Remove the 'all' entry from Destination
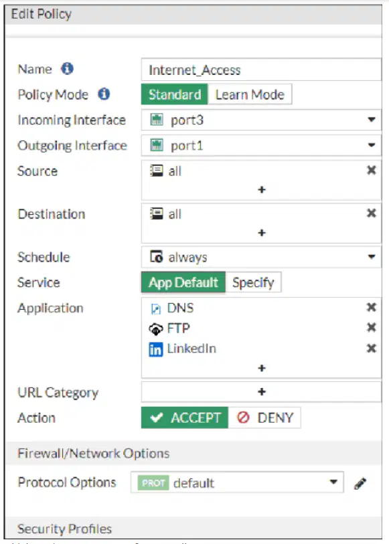 click(x=372, y=213)
